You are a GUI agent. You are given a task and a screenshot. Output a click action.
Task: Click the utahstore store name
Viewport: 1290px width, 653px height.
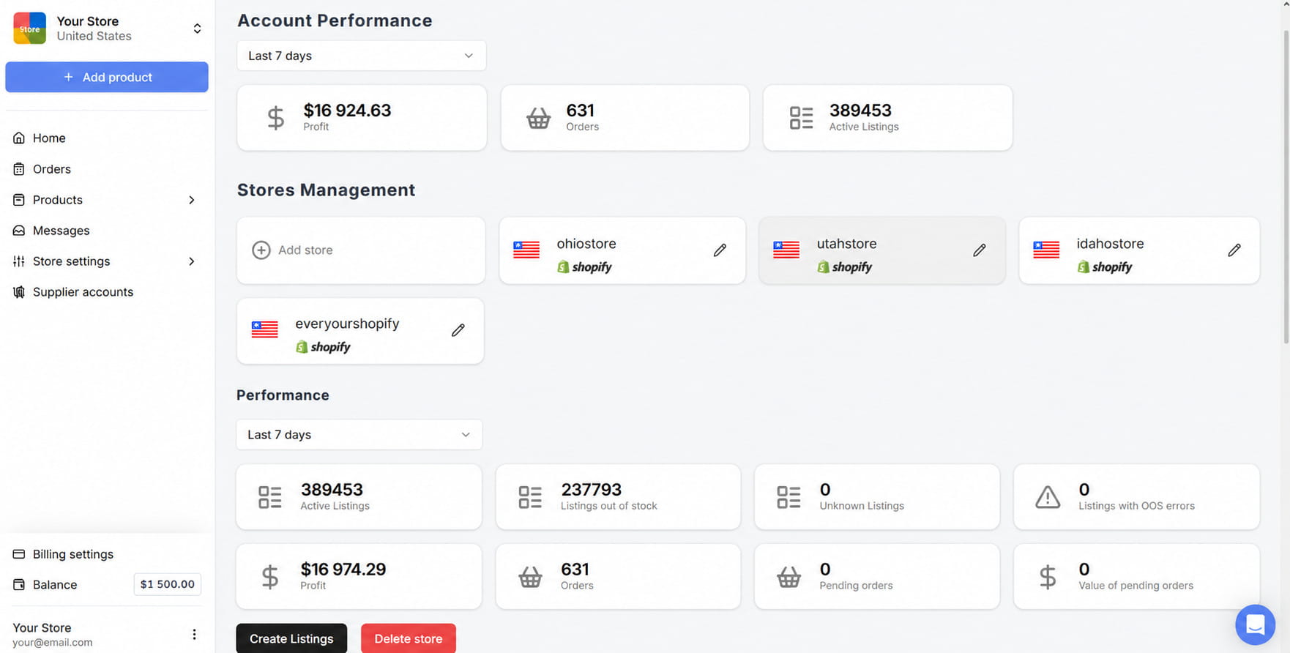846,243
